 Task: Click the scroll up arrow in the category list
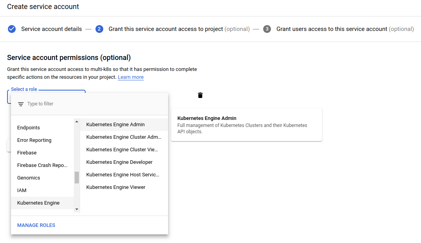coord(77,121)
